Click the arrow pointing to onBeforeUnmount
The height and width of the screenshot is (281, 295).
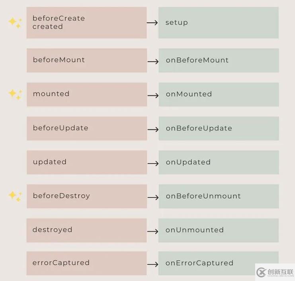click(x=153, y=197)
